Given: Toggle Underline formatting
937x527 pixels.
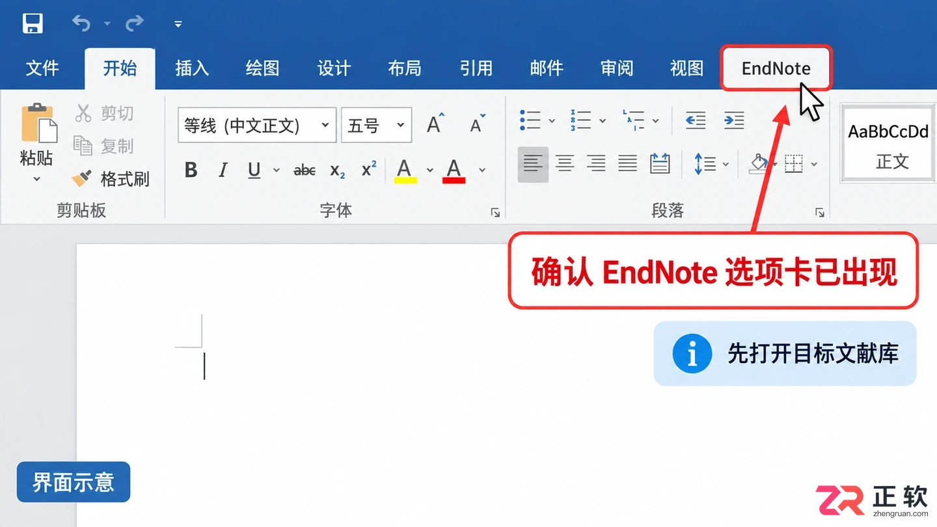Looking at the screenshot, I should pos(254,170).
